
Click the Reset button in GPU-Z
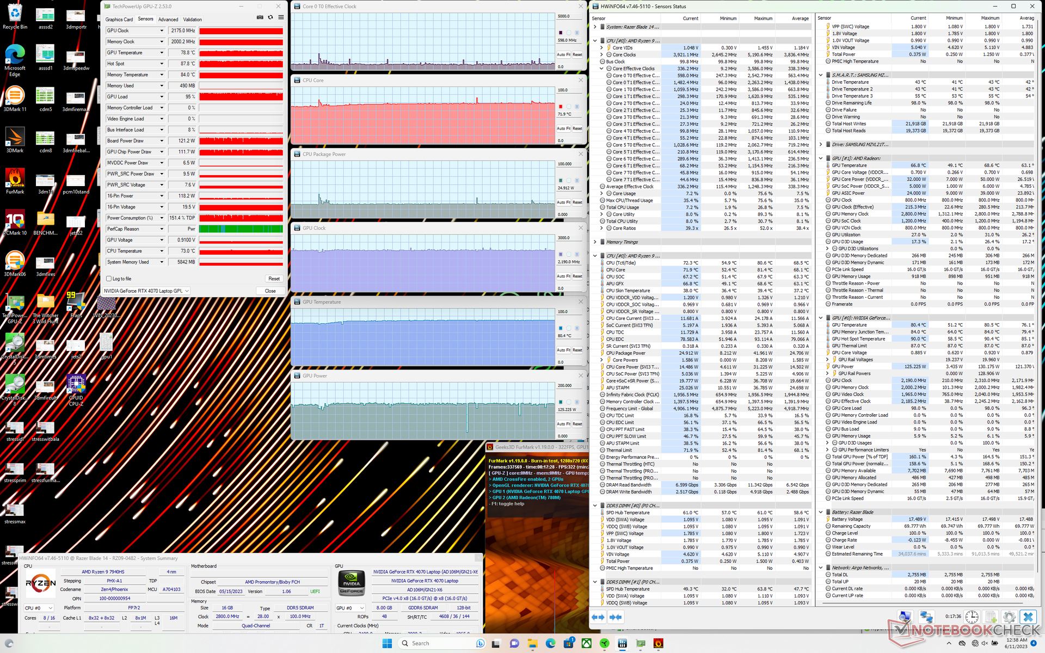[274, 279]
